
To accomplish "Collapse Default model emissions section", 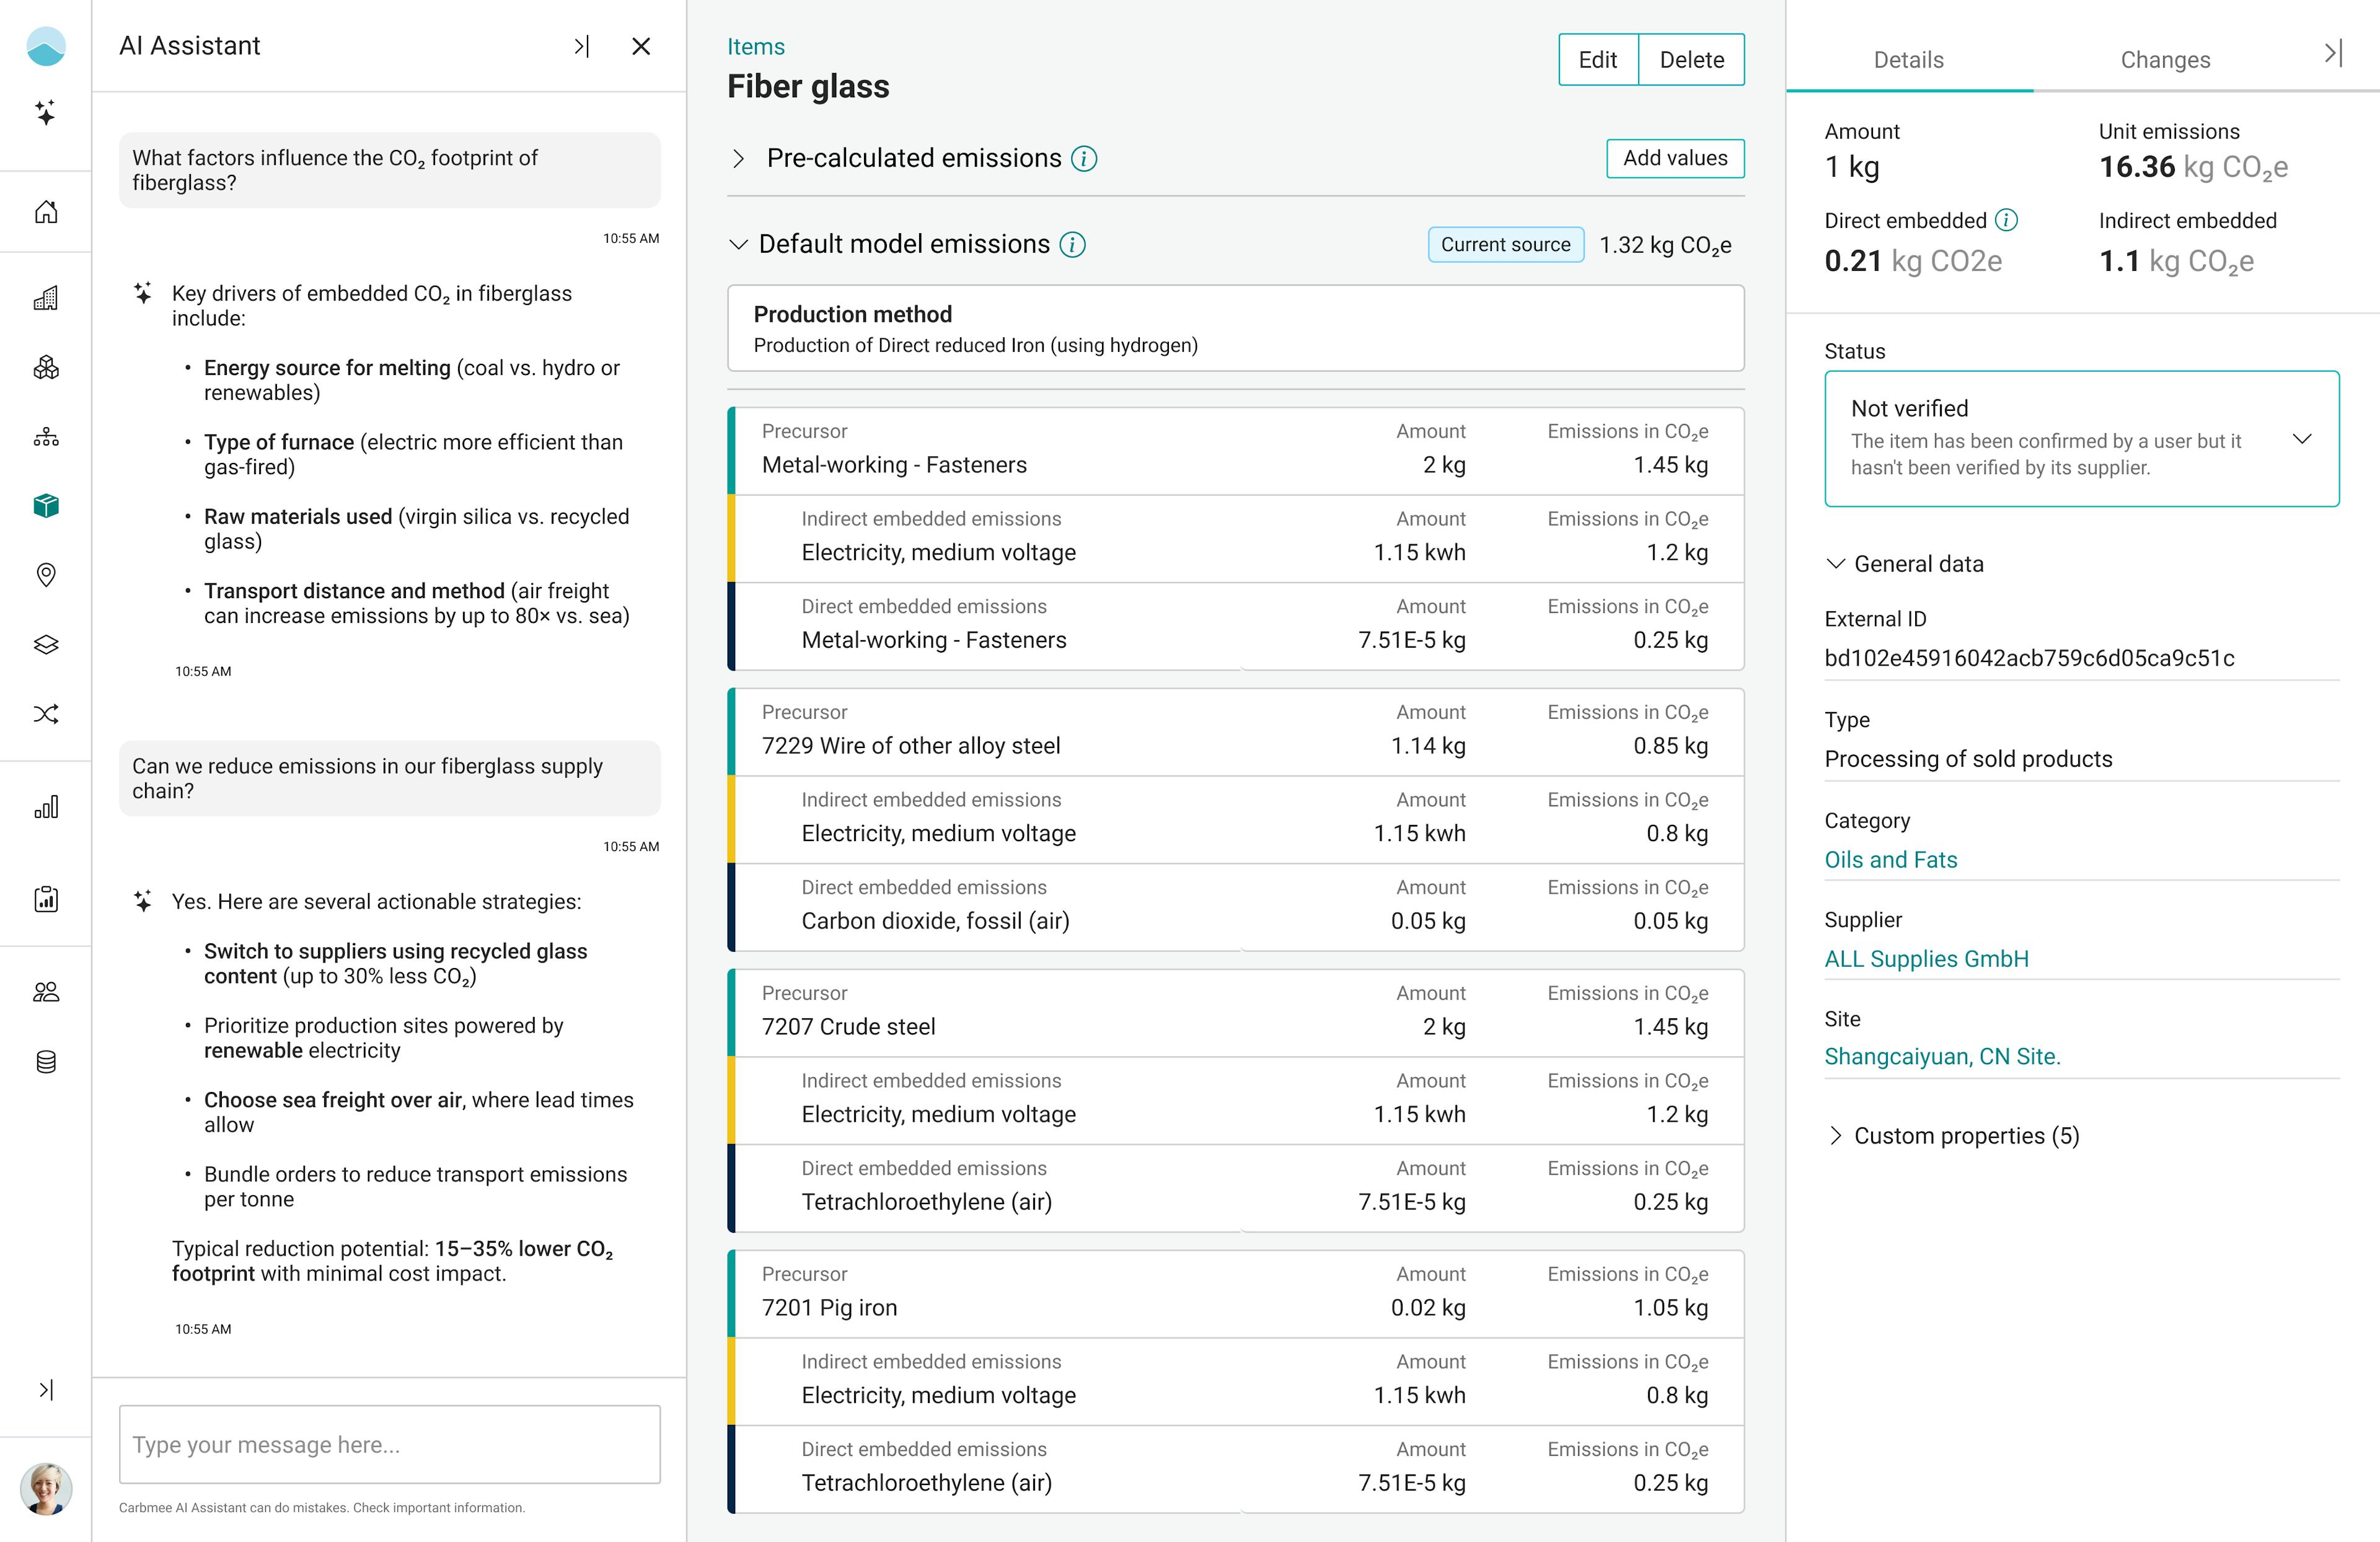I will point(738,245).
